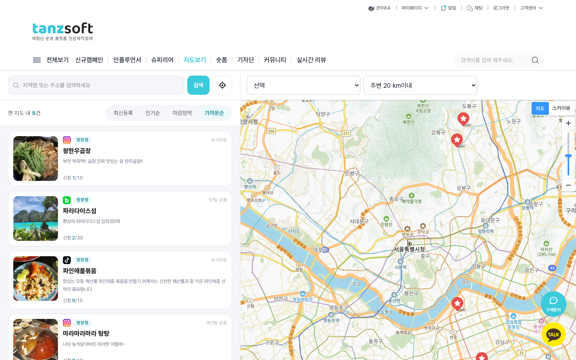The height and width of the screenshot is (360, 576).
Task: Click 서울역 station marker on map
Action: 401,261
